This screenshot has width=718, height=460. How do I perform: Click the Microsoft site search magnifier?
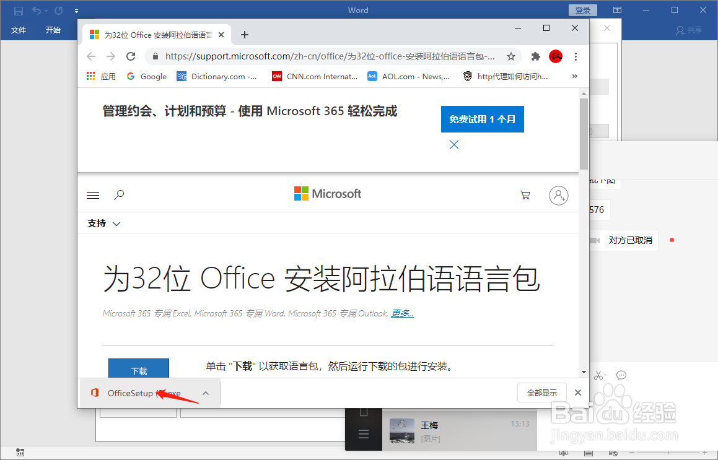[119, 195]
